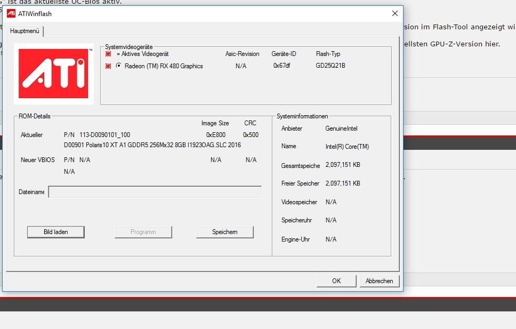Click the Speicheruhr value N/A
Screen dimensions: 516x329
pos(331,220)
